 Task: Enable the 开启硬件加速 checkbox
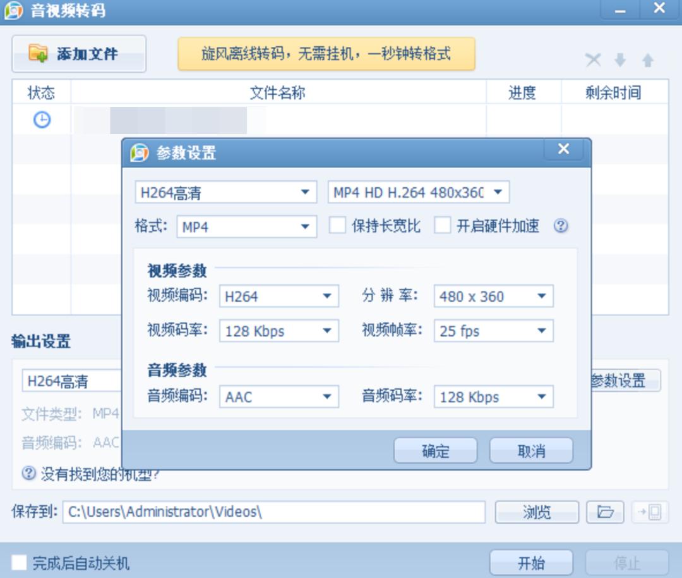coord(441,225)
